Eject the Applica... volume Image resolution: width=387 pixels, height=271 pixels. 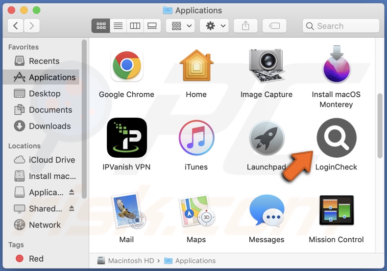[x=72, y=192]
